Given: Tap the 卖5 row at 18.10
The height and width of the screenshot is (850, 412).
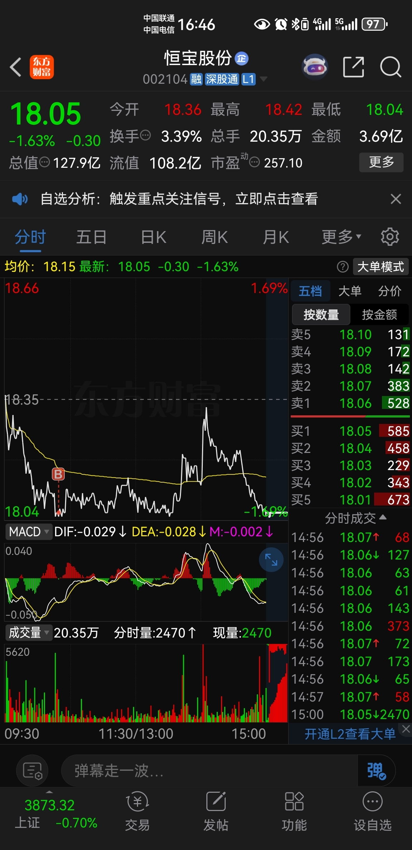Looking at the screenshot, I should [350, 334].
